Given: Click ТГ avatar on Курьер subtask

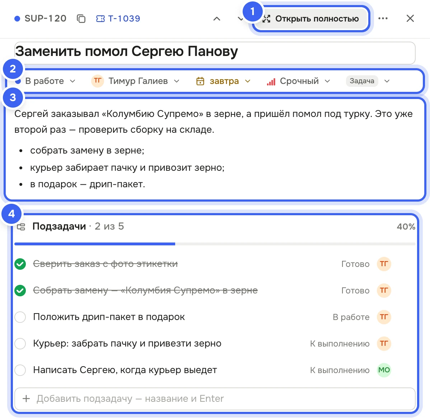Looking at the screenshot, I should pos(384,344).
